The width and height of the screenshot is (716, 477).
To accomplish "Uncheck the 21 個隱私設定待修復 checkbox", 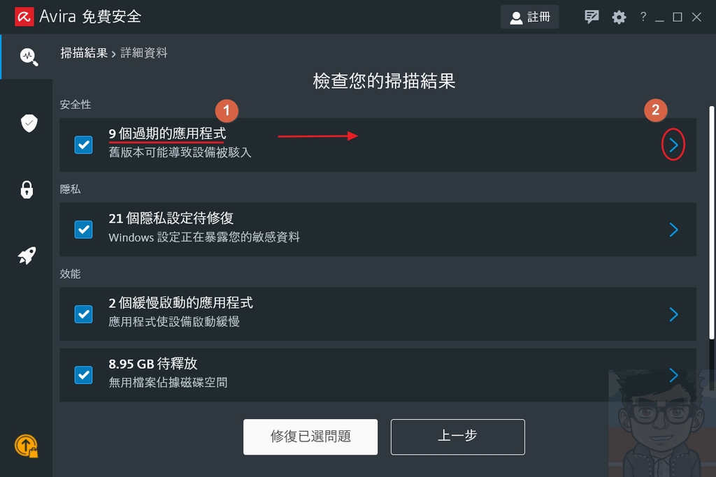I will click(x=84, y=229).
